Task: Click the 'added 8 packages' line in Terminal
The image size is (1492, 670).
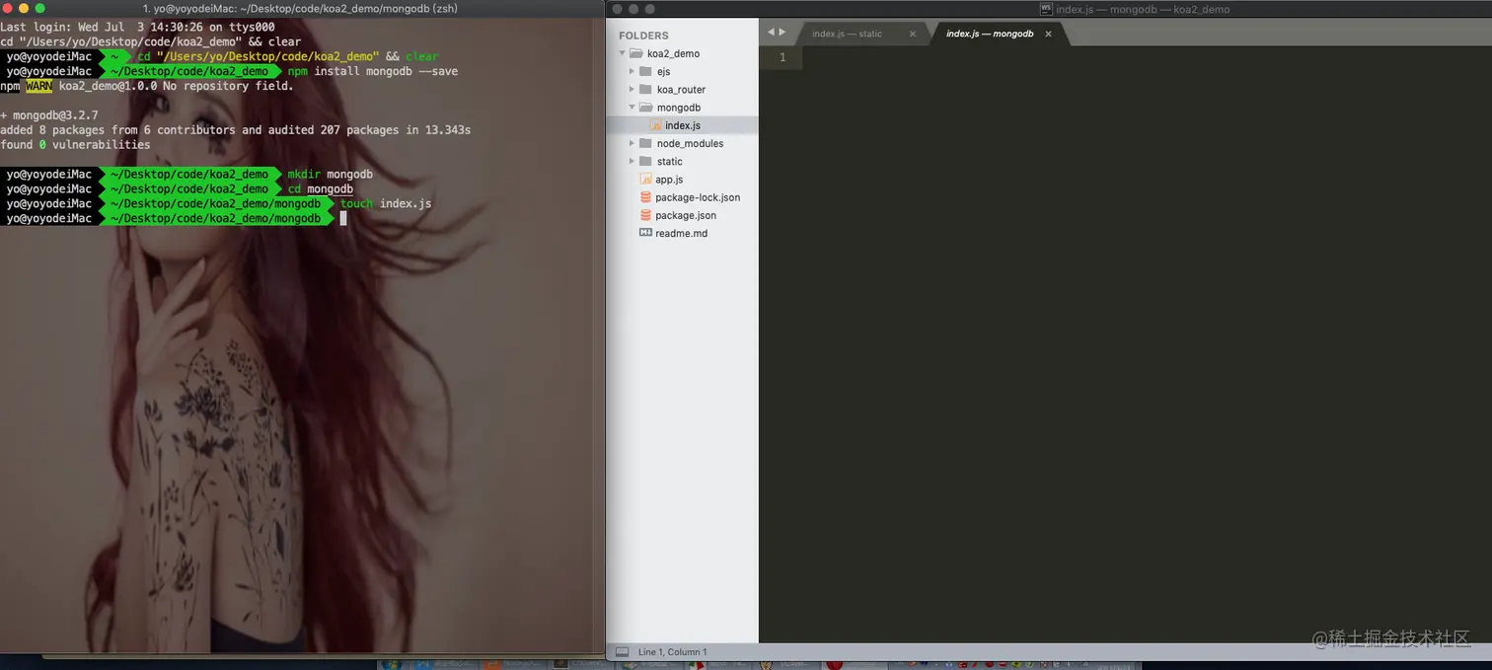Action: 235,129
